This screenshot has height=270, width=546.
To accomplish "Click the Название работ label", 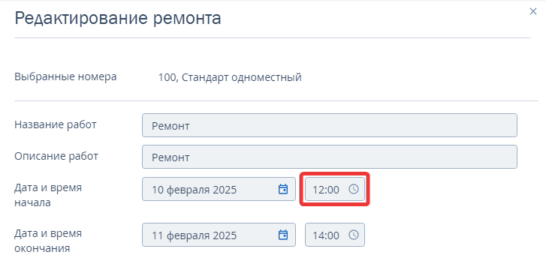I will (x=56, y=124).
